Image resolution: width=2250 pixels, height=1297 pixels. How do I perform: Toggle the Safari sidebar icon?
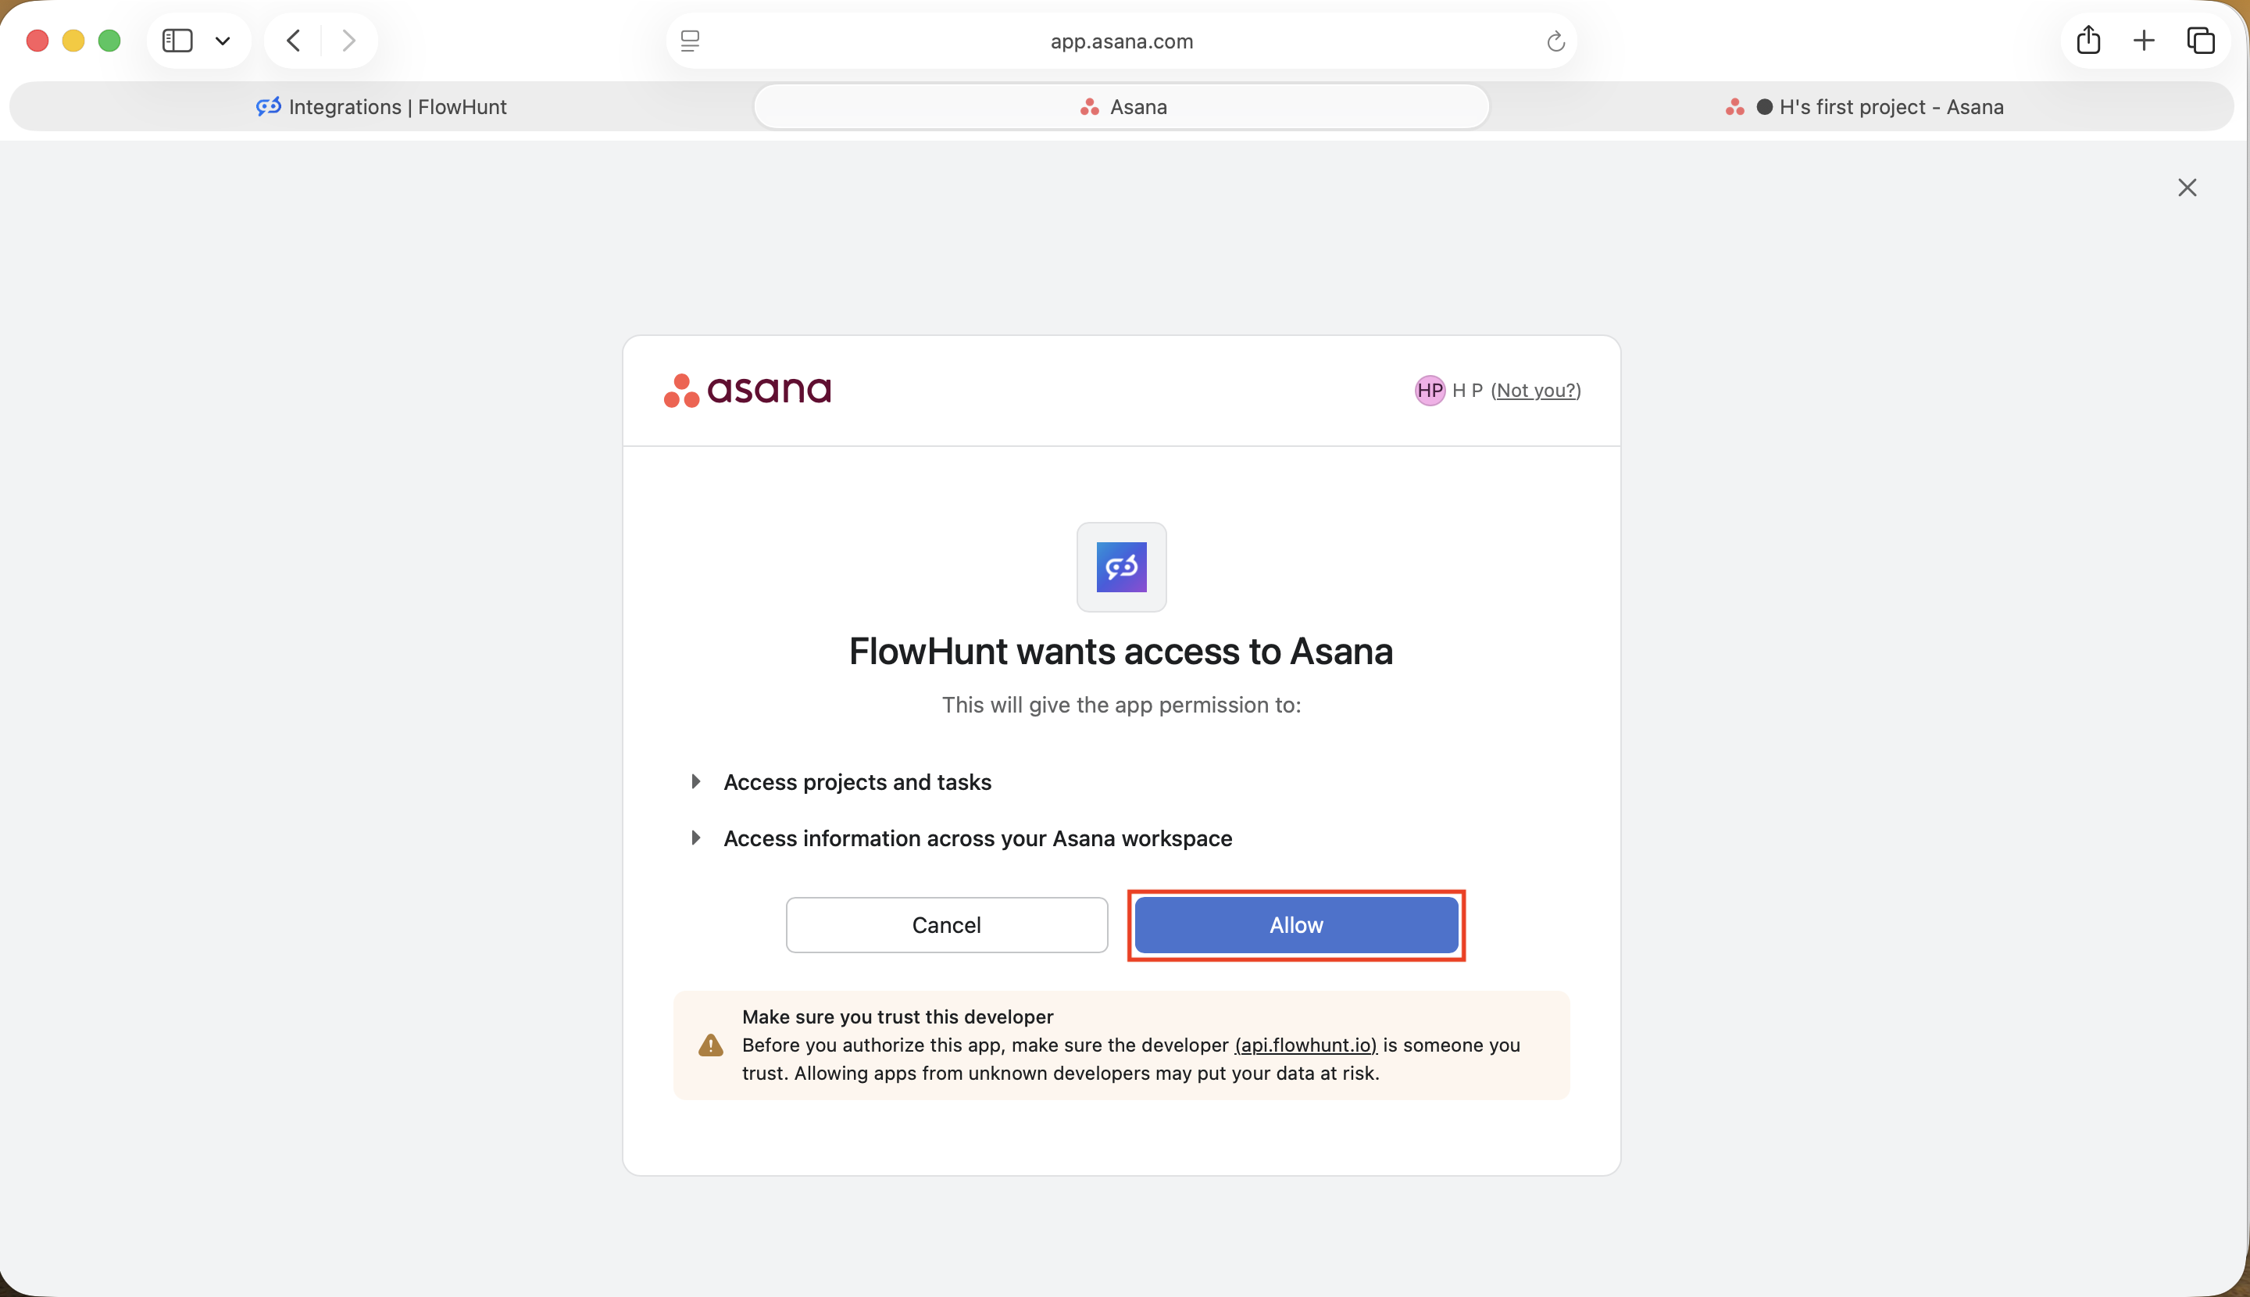pyautogui.click(x=177, y=40)
